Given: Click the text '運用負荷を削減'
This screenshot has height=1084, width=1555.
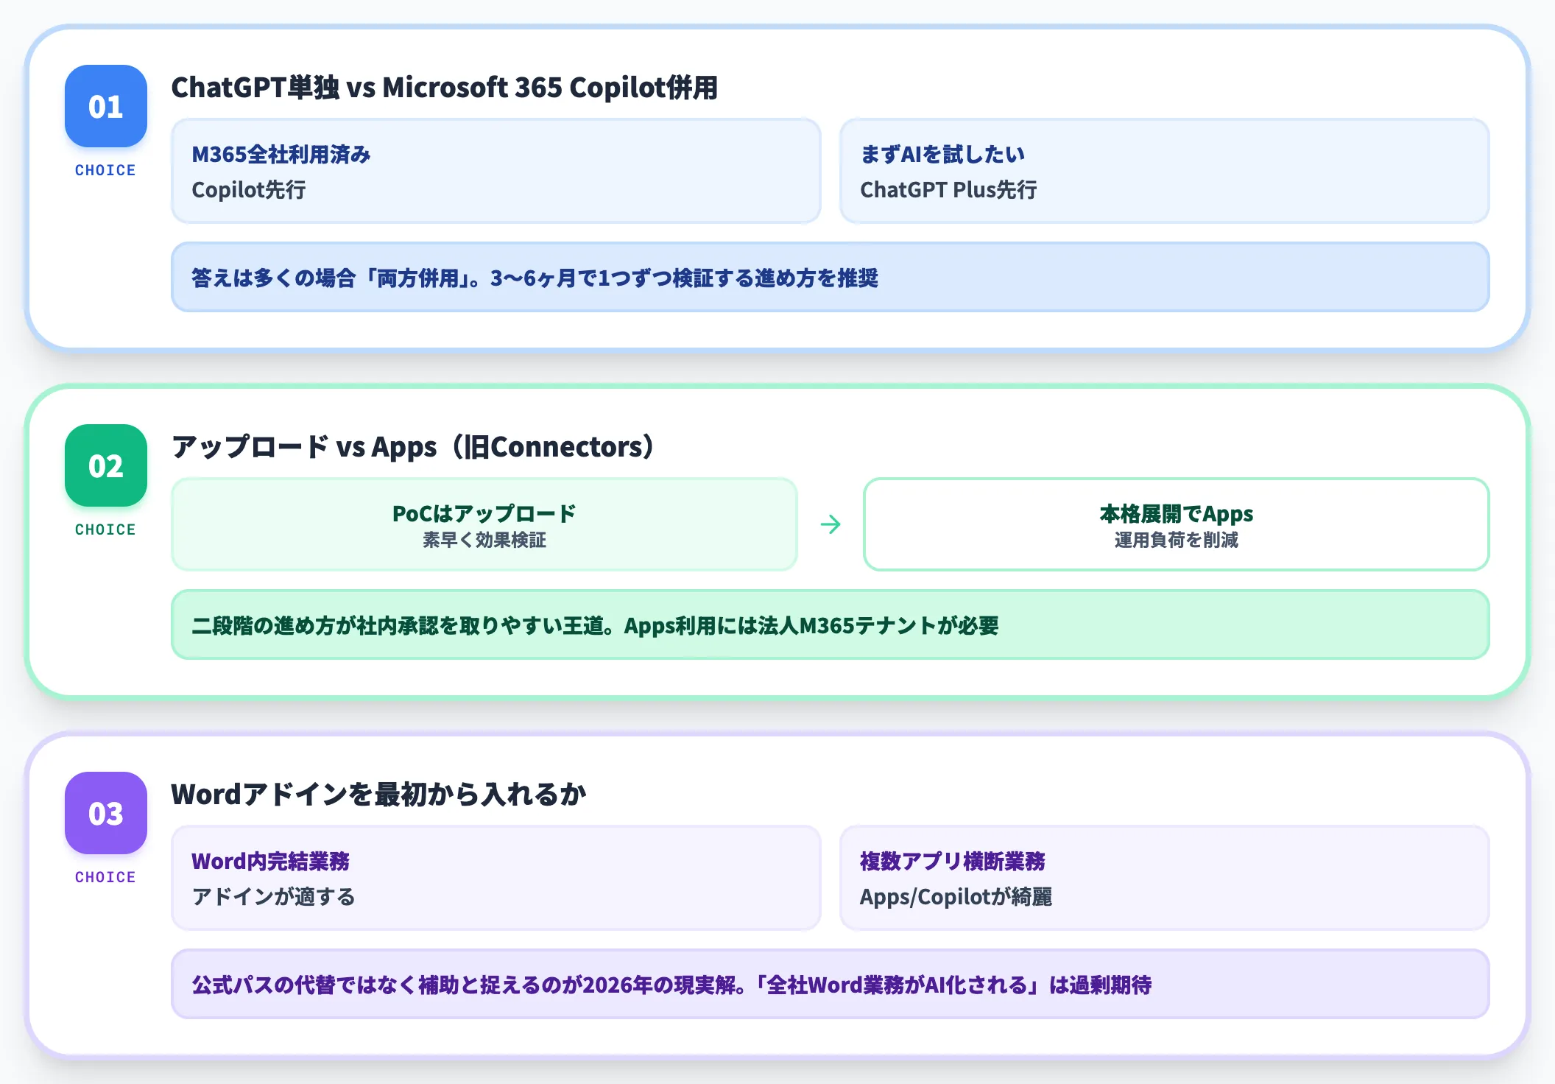Looking at the screenshot, I should 1177,541.
